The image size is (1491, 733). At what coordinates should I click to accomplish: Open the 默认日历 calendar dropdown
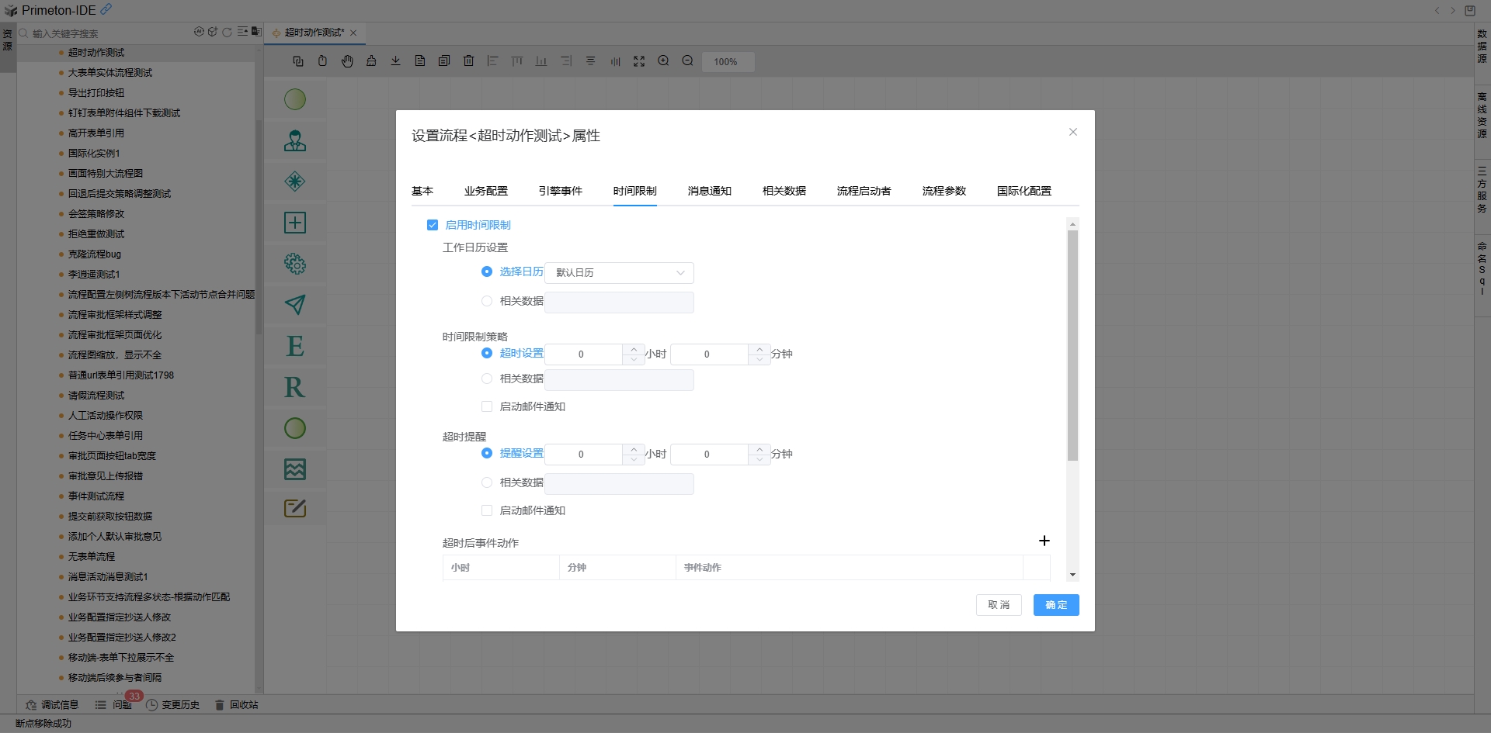(619, 273)
